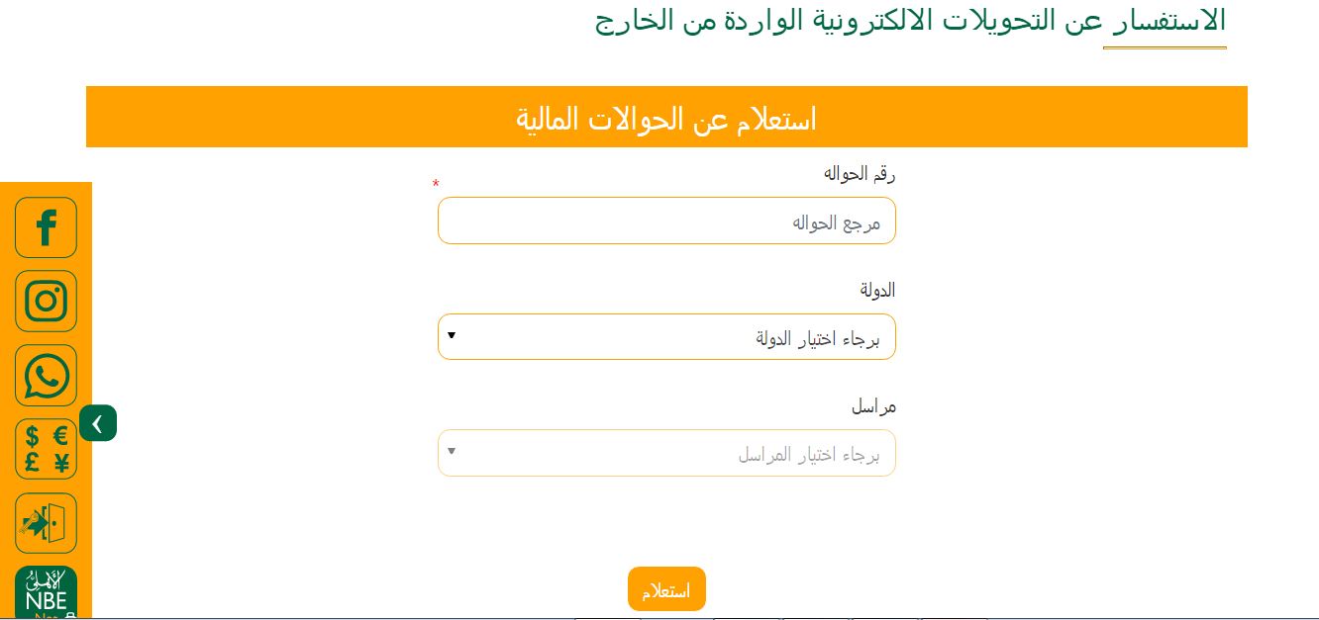
Task: Click the red required asterisk marker
Action: 436,185
